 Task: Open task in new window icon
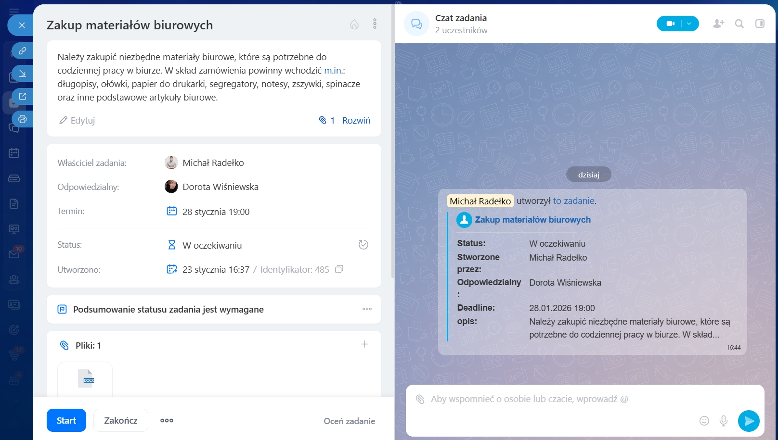tap(22, 96)
